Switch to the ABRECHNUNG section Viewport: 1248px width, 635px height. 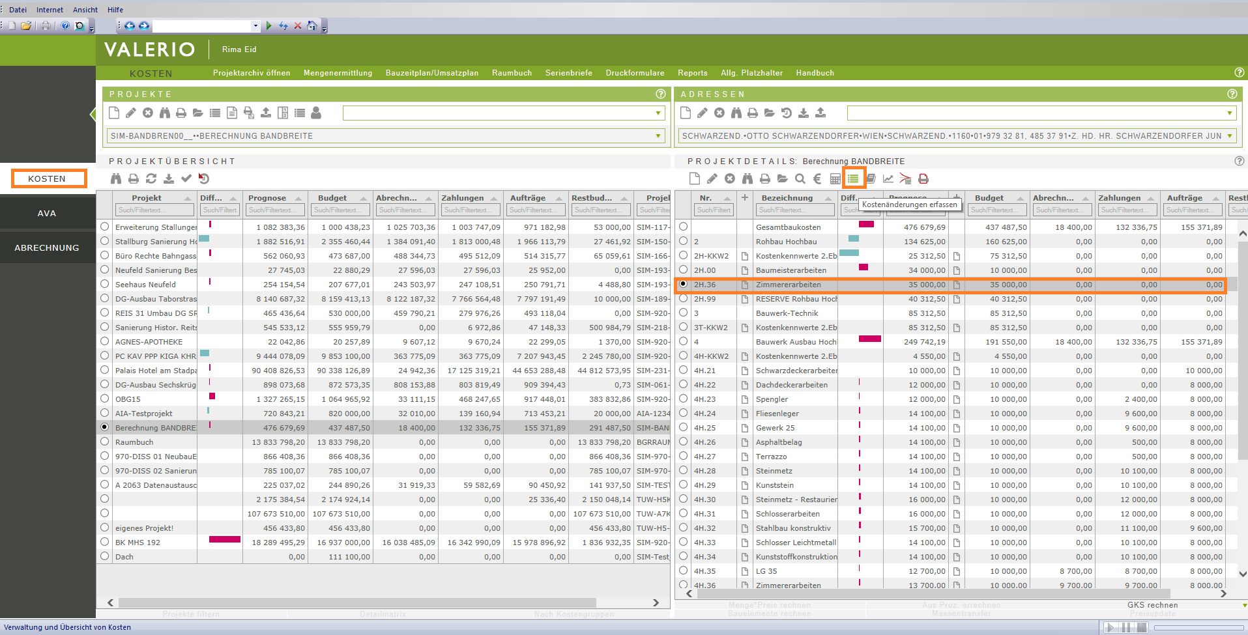[47, 247]
